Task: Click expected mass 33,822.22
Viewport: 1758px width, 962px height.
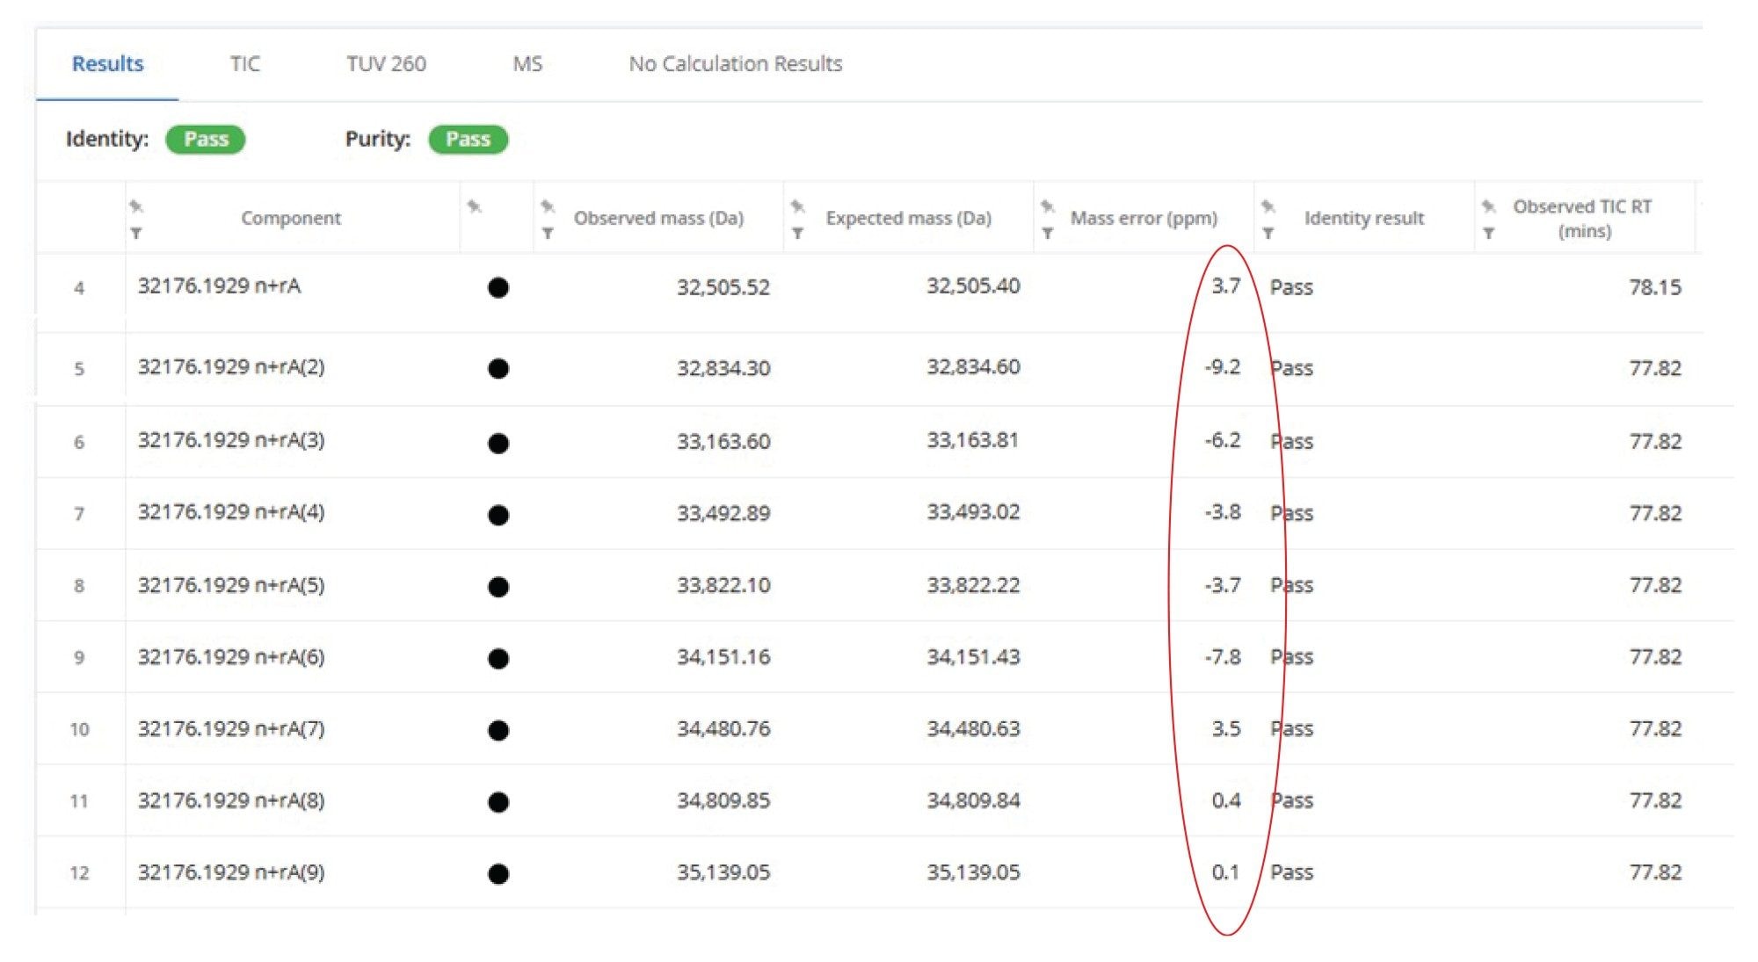Action: [973, 585]
